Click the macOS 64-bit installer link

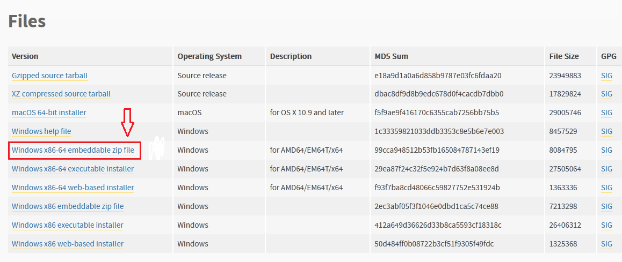click(x=49, y=113)
